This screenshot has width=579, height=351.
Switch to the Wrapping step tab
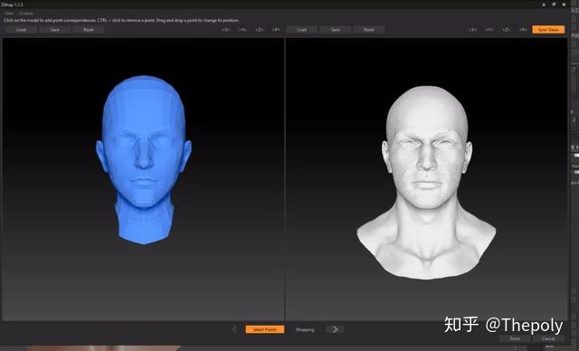pos(305,329)
